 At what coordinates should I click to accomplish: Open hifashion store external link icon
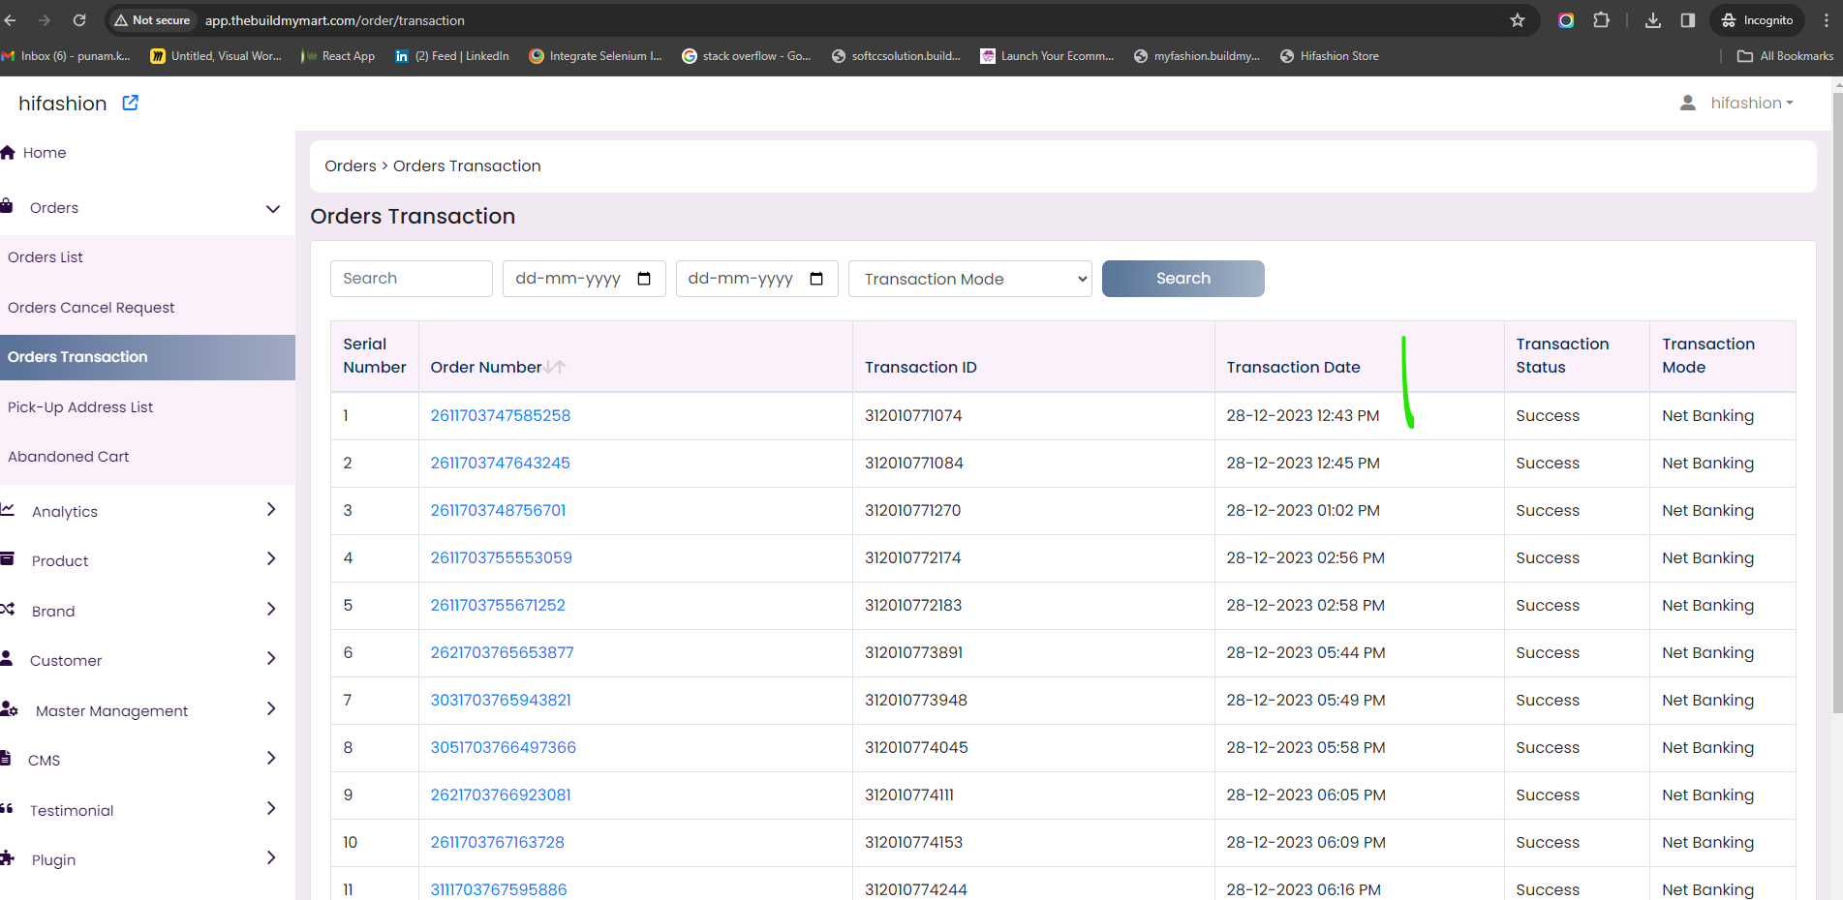[130, 103]
